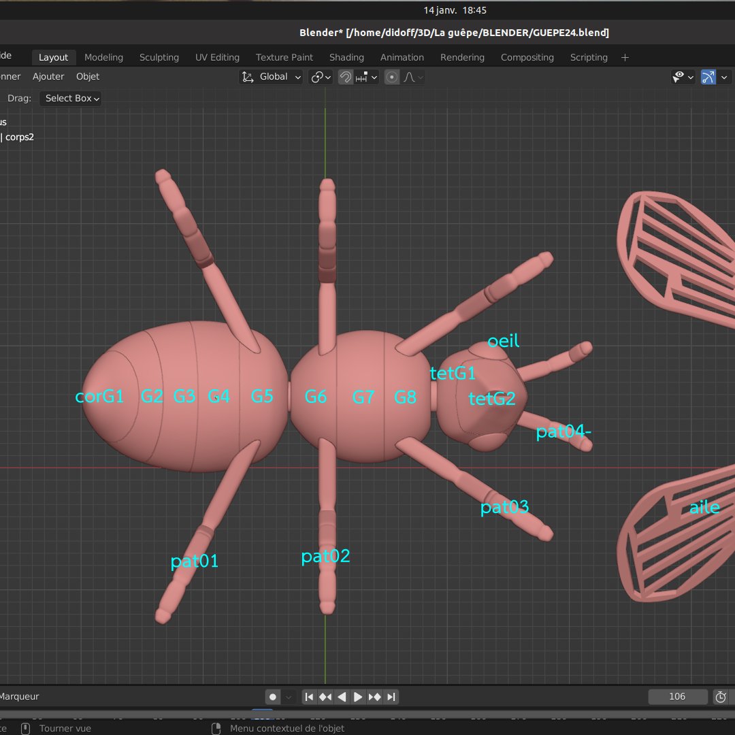Switch to the Sculpting workspace tab
735x735 pixels.
tap(159, 57)
